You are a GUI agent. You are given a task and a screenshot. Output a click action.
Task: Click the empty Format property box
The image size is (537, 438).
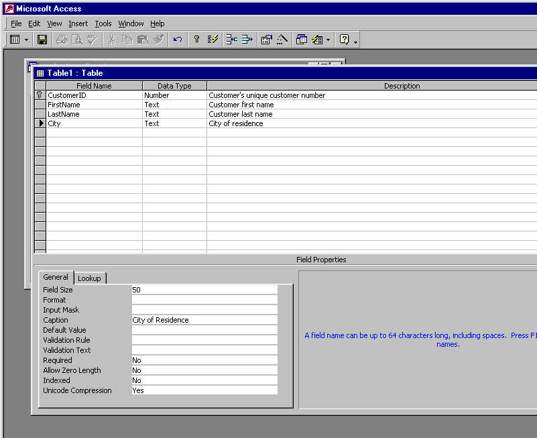204,300
